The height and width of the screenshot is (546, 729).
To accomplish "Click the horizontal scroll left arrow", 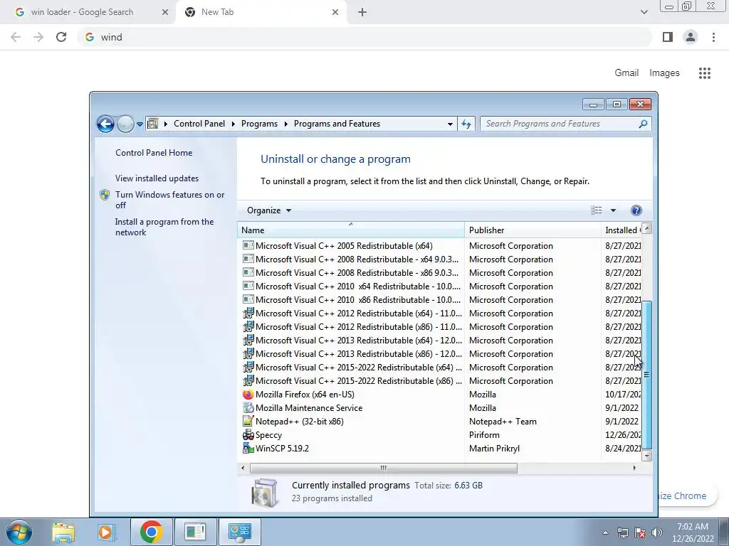I will [x=243, y=468].
